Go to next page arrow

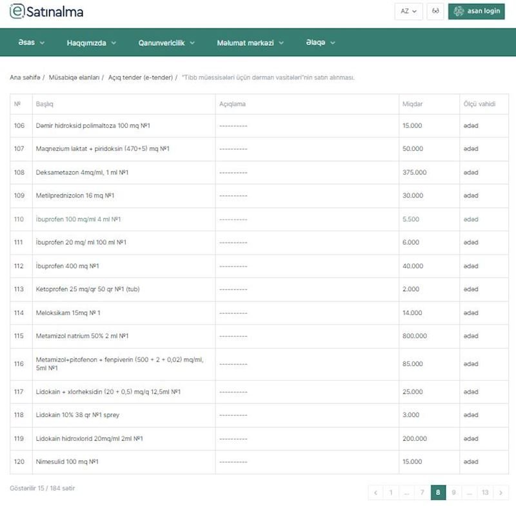[x=501, y=492]
